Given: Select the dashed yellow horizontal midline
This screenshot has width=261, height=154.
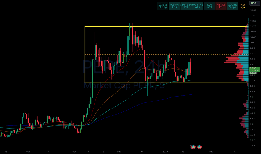Looking at the screenshot, I should (x=166, y=54).
